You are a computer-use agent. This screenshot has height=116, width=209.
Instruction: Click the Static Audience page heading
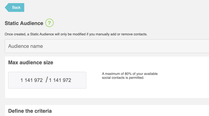[24, 23]
